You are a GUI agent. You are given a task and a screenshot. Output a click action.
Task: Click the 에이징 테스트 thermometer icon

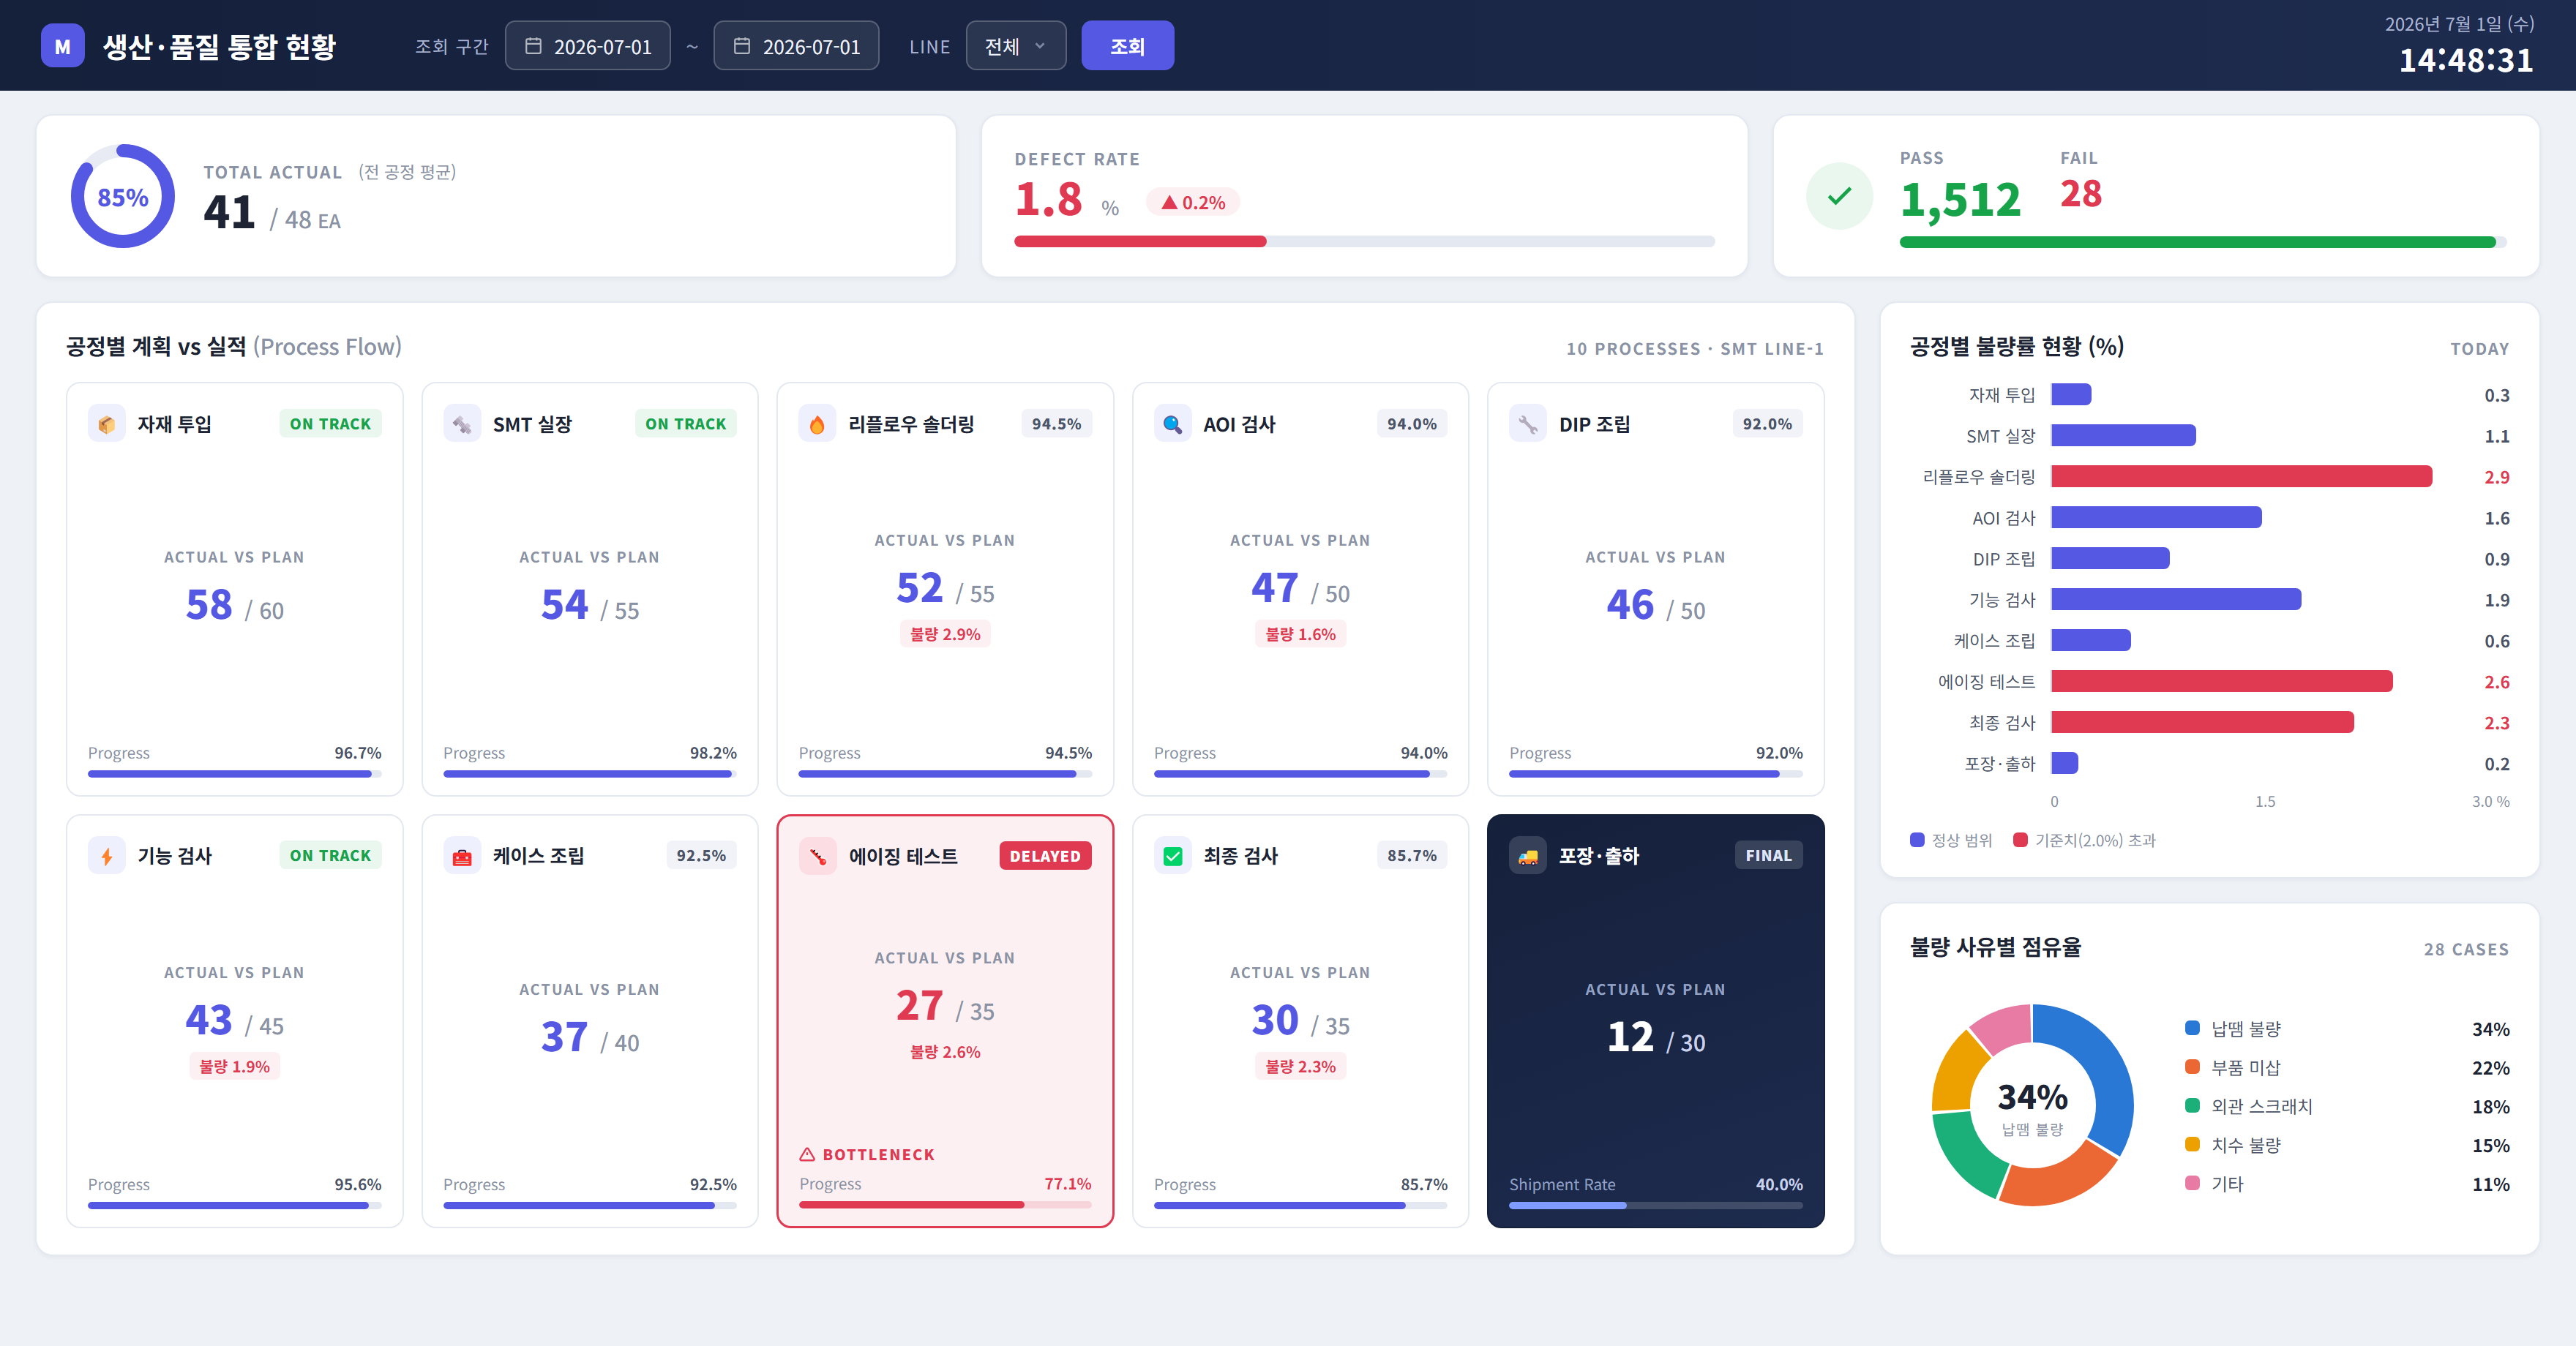point(817,855)
